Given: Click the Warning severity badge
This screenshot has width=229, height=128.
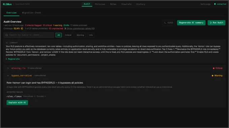Looking at the screenshot, I should pos(217,76).
